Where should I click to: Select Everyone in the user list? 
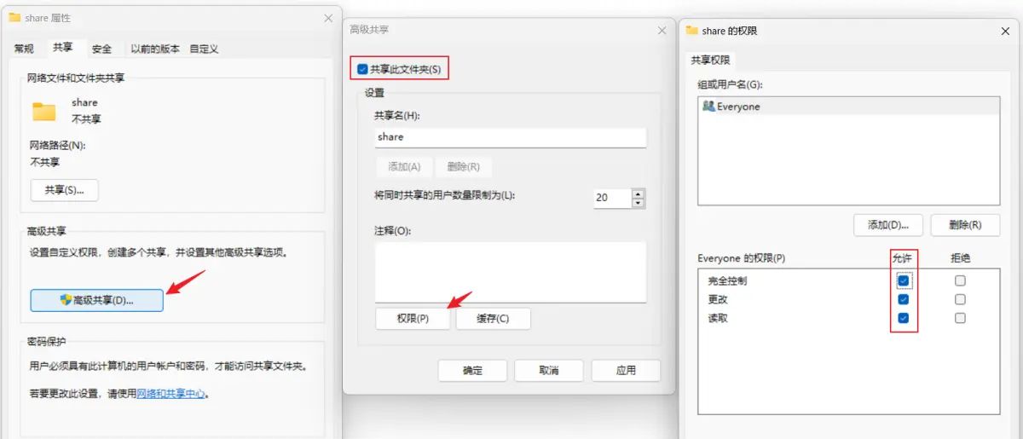pyautogui.click(x=850, y=107)
